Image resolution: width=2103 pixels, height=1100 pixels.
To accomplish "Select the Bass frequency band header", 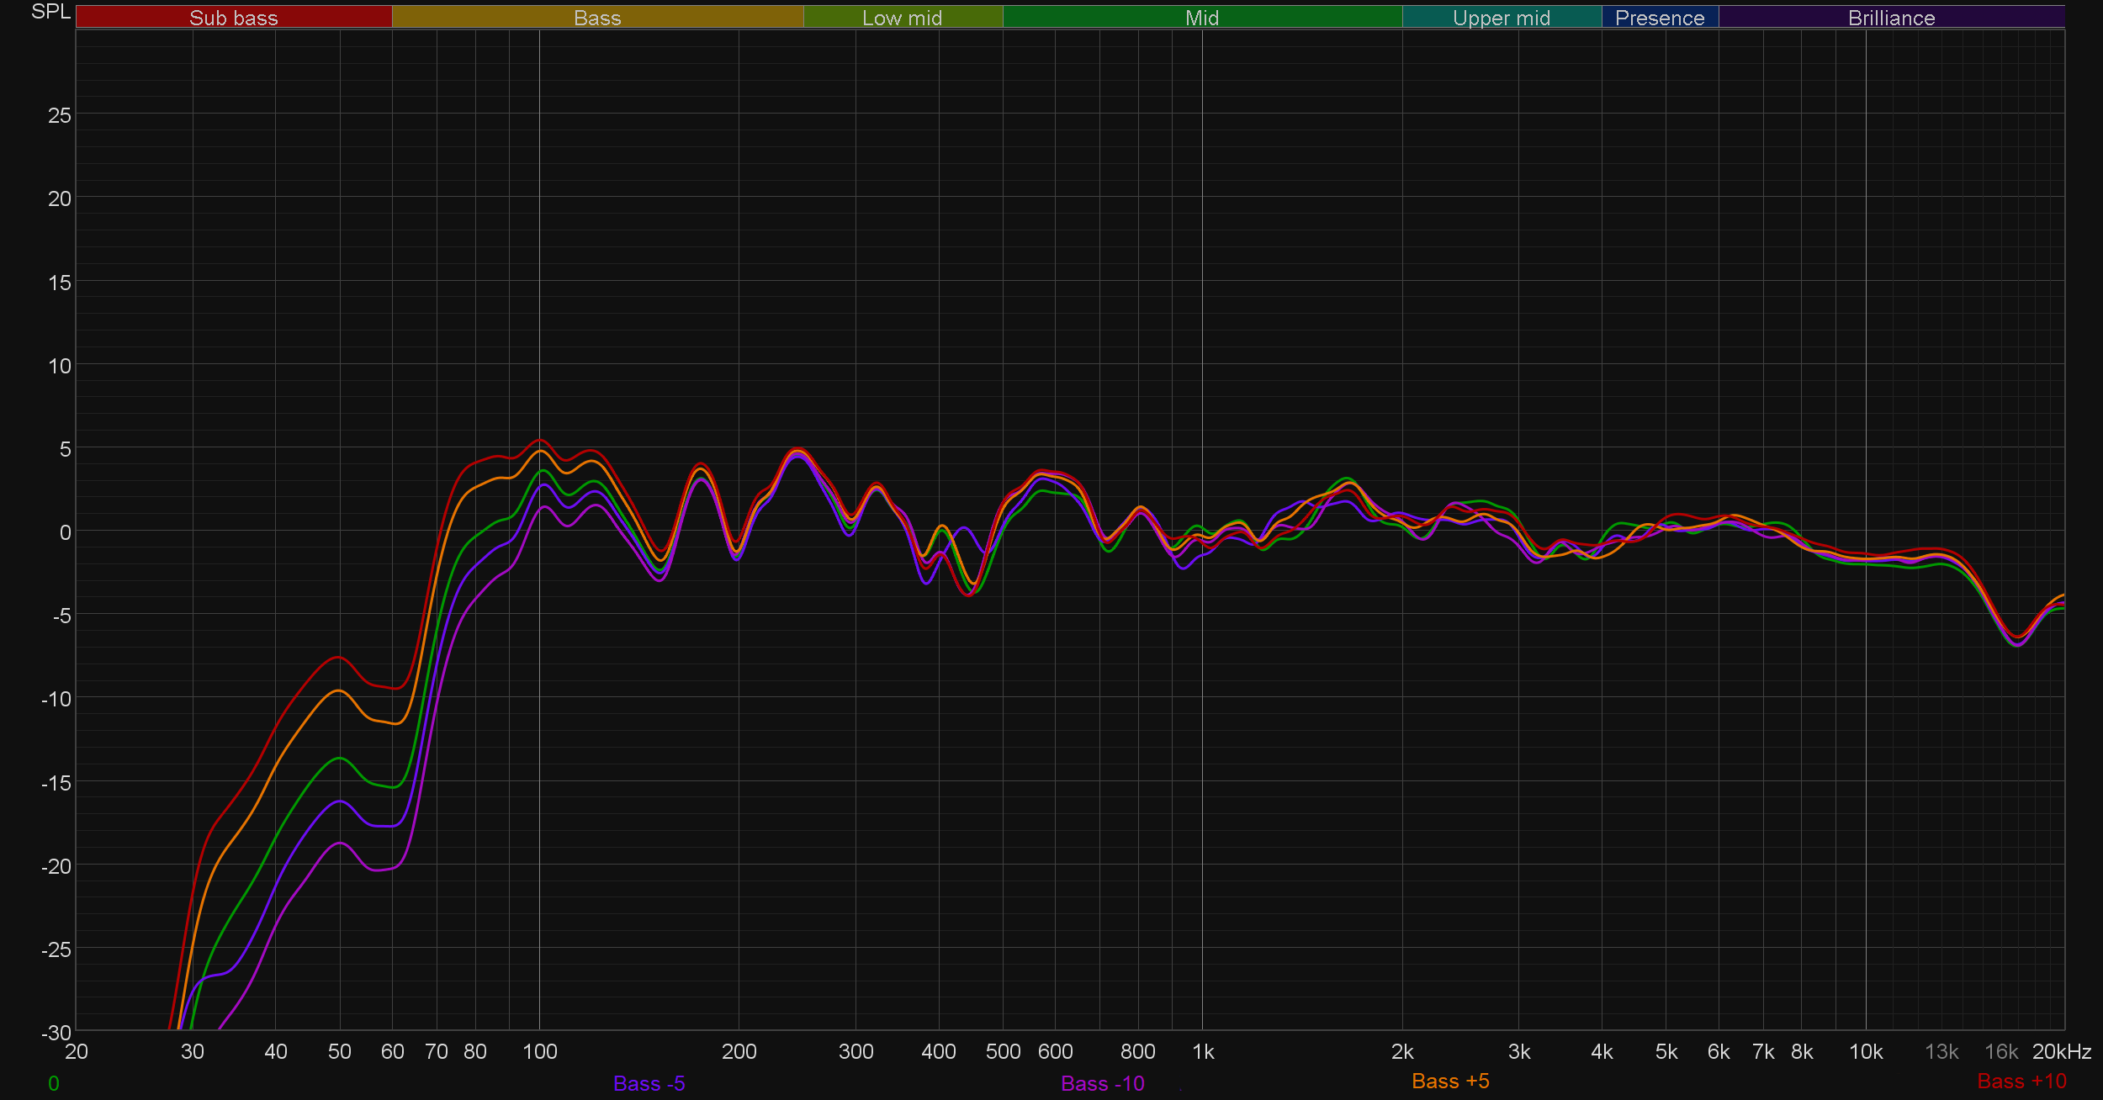I will 597,18.
